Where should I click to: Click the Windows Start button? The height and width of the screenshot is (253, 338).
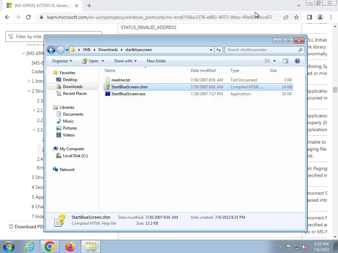click(9, 246)
